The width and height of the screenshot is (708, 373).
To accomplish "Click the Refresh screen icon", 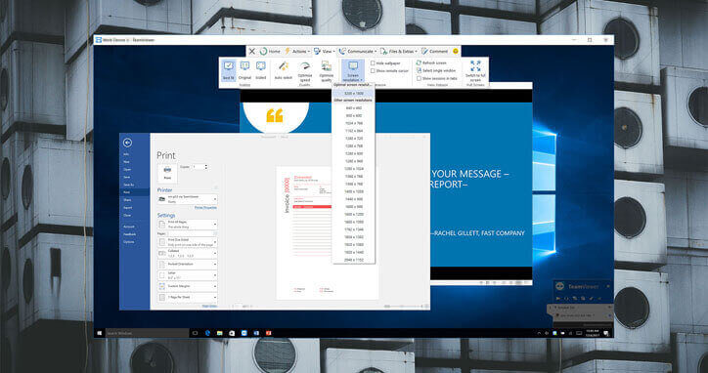I will click(x=419, y=62).
